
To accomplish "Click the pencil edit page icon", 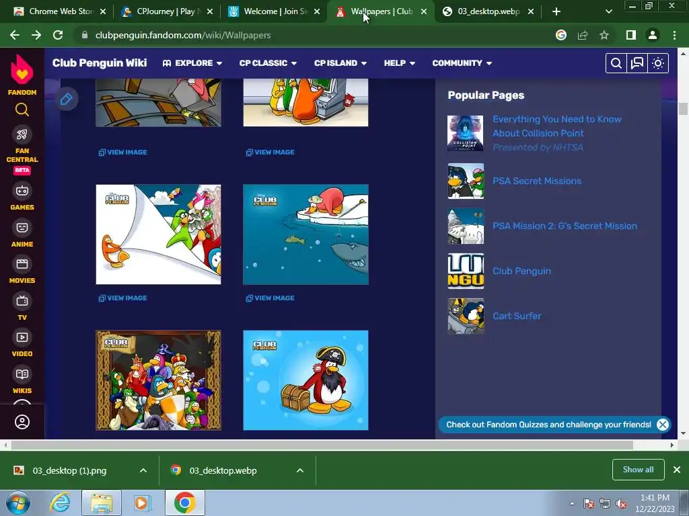I will click(x=67, y=99).
